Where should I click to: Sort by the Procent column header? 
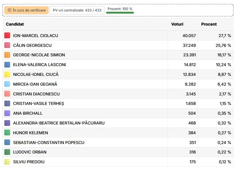(209, 24)
